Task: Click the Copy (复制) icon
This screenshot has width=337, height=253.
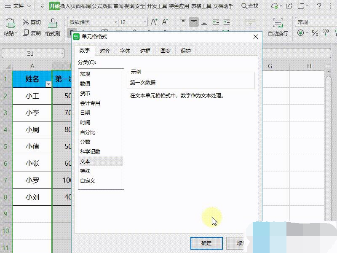Action: pos(26,33)
